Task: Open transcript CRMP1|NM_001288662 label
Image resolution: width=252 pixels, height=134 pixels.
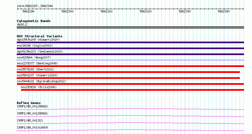Action: coord(32,106)
